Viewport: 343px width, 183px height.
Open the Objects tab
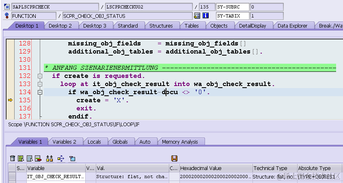(219, 26)
